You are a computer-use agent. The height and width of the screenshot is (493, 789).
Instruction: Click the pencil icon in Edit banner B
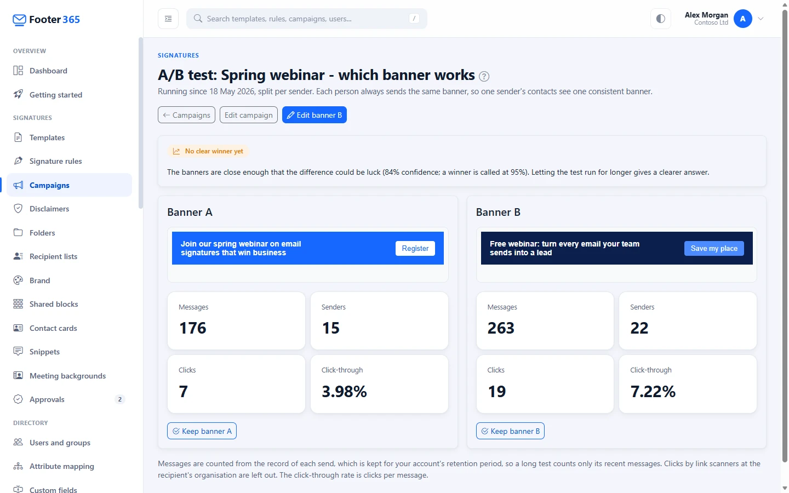[x=291, y=115]
